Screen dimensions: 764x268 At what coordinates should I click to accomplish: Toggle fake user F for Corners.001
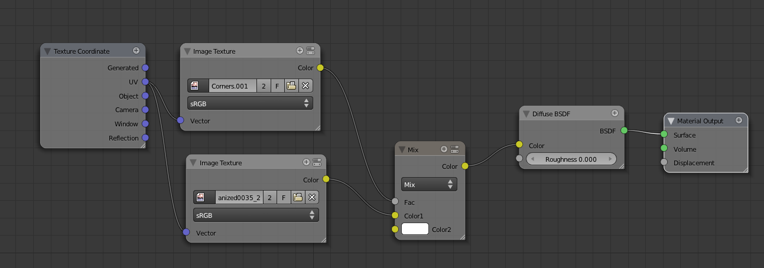click(x=277, y=86)
